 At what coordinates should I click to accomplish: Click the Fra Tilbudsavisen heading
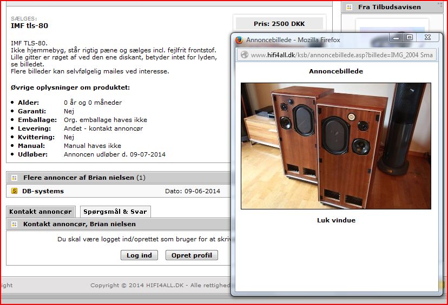(x=390, y=7)
